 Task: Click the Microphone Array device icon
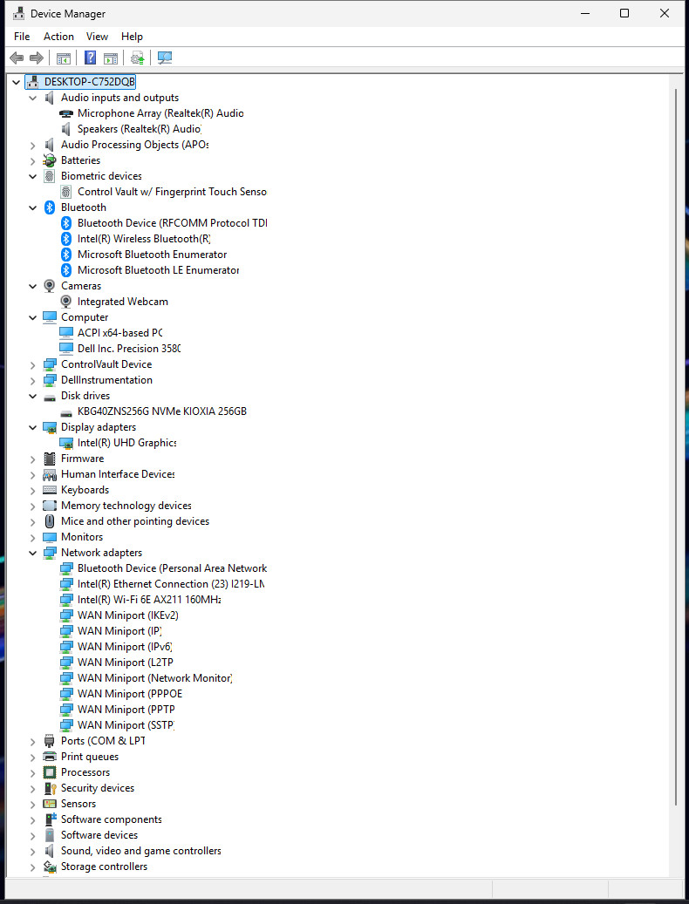pos(66,113)
